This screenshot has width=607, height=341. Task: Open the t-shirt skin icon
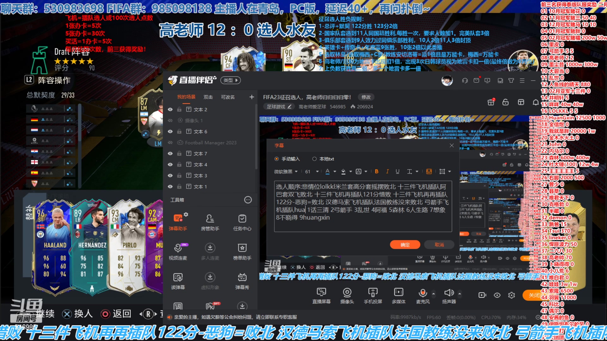point(511,81)
